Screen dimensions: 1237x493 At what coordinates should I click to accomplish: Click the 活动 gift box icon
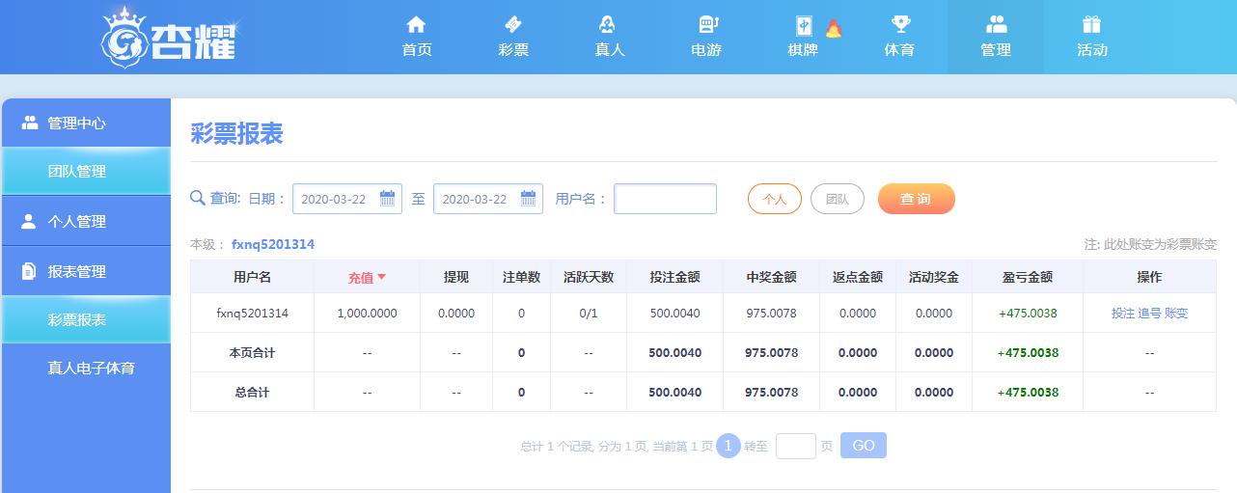point(1091,24)
